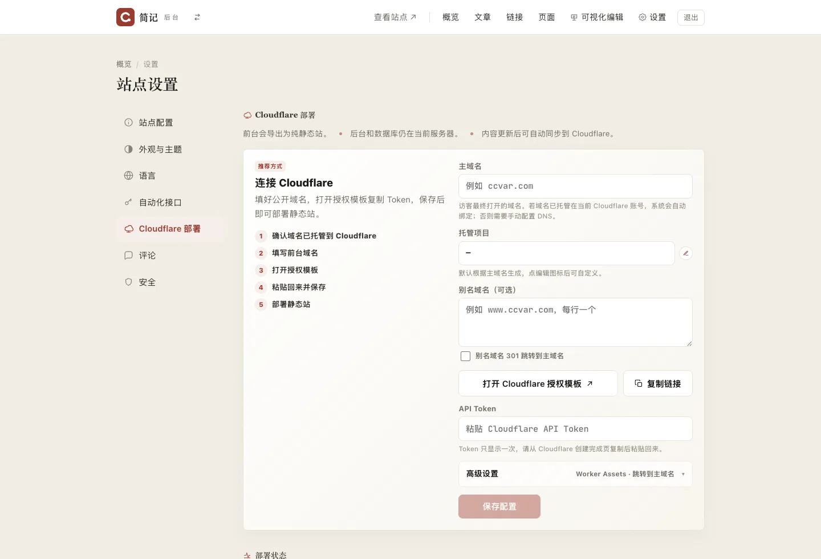Click the 部署状态 section heading

(271, 555)
